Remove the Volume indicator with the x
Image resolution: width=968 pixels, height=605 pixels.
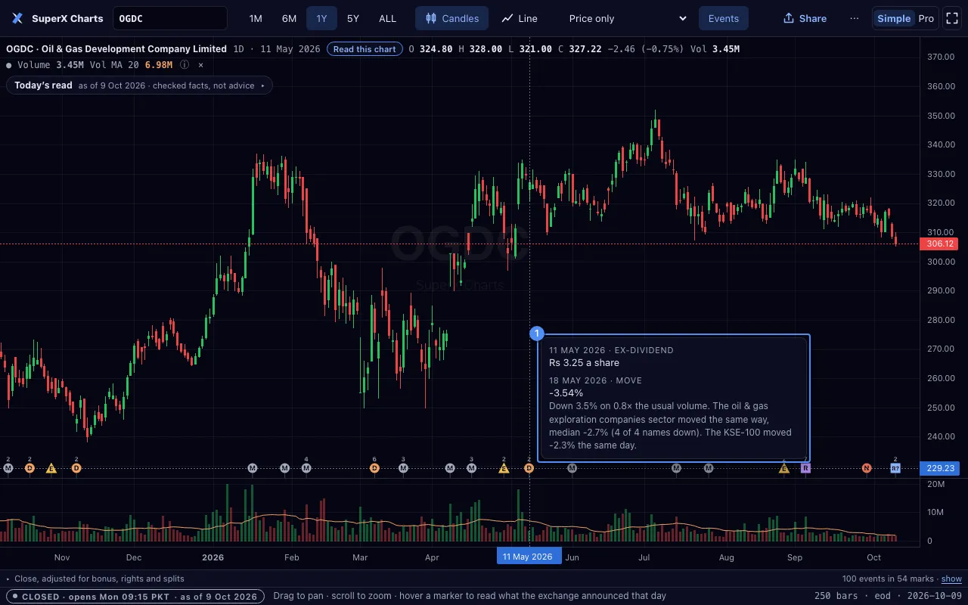pos(201,65)
